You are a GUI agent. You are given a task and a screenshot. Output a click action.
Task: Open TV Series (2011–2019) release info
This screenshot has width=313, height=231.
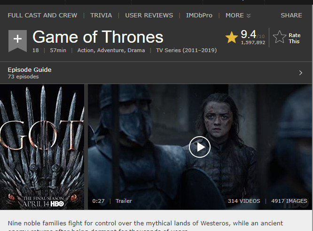click(187, 50)
